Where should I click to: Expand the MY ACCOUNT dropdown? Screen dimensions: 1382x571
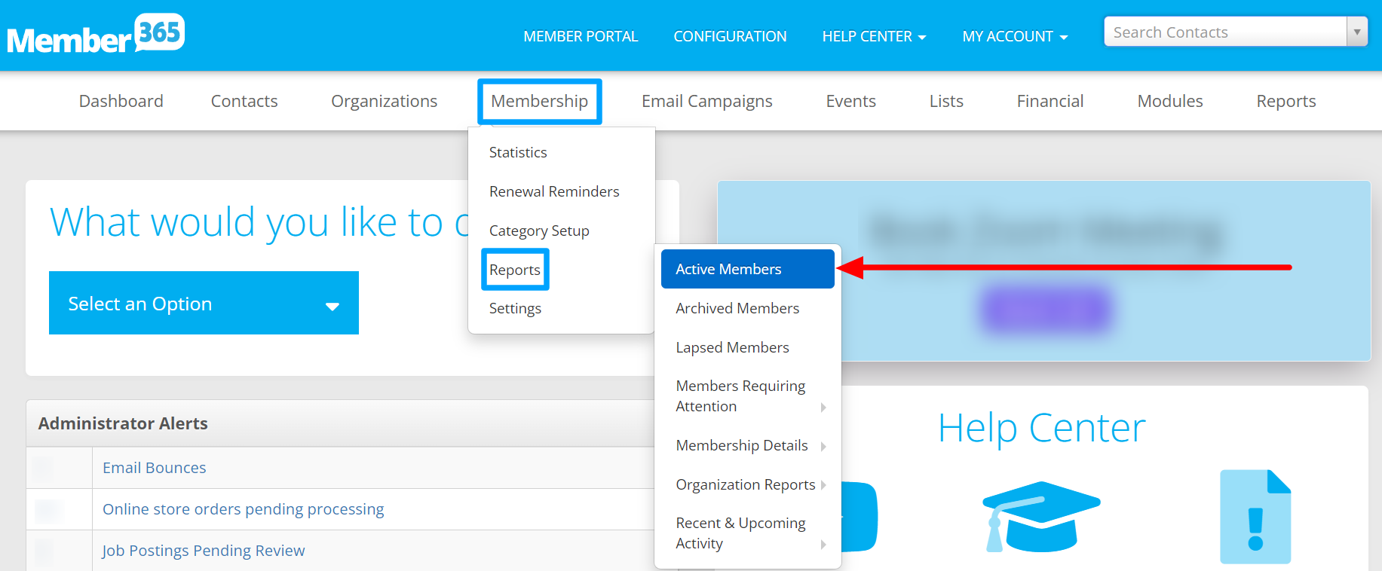(x=1015, y=36)
